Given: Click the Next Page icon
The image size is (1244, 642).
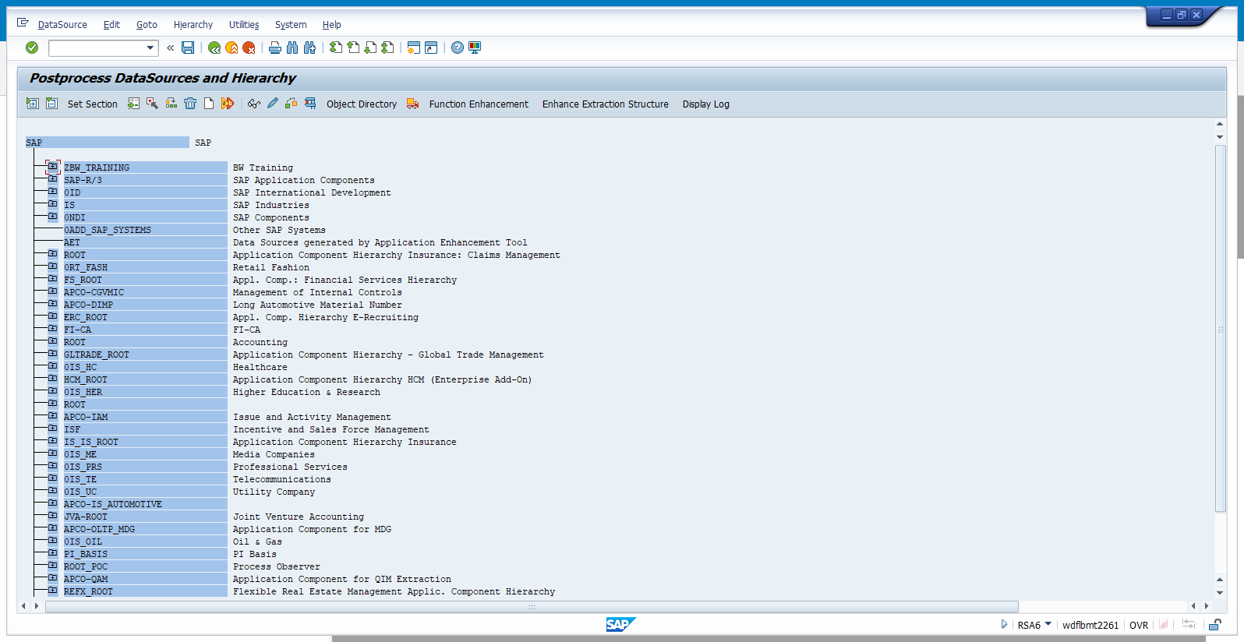Looking at the screenshot, I should pos(370,48).
